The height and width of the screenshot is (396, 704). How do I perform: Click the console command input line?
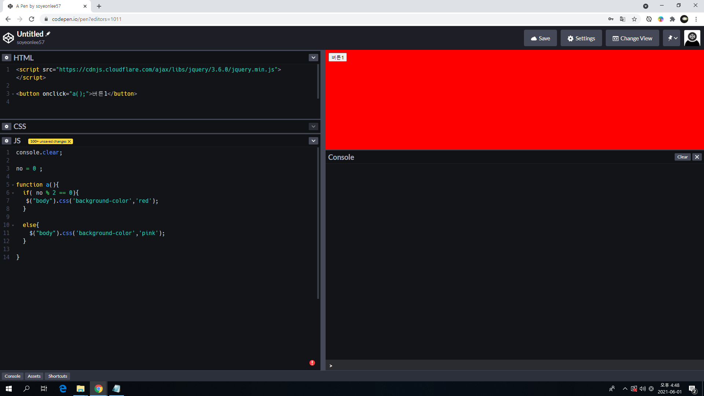tap(513, 366)
